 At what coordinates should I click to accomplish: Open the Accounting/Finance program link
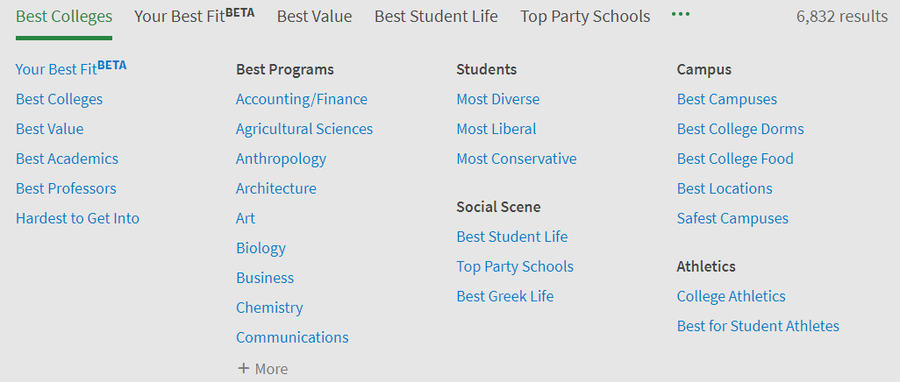(302, 99)
